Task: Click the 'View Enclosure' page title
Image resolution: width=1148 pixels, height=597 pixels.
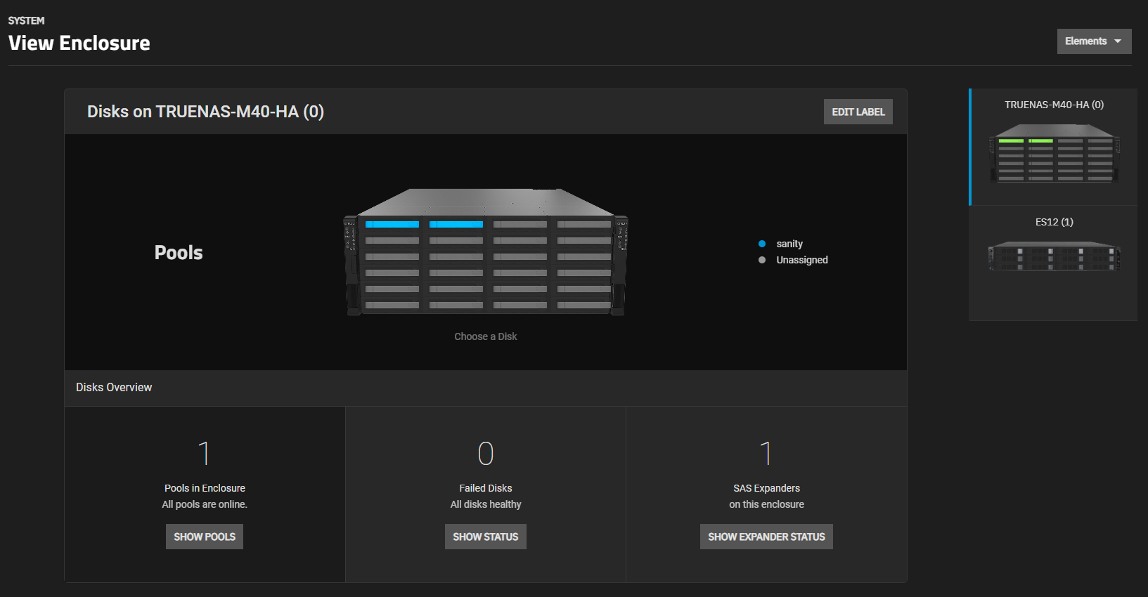Action: (79, 44)
